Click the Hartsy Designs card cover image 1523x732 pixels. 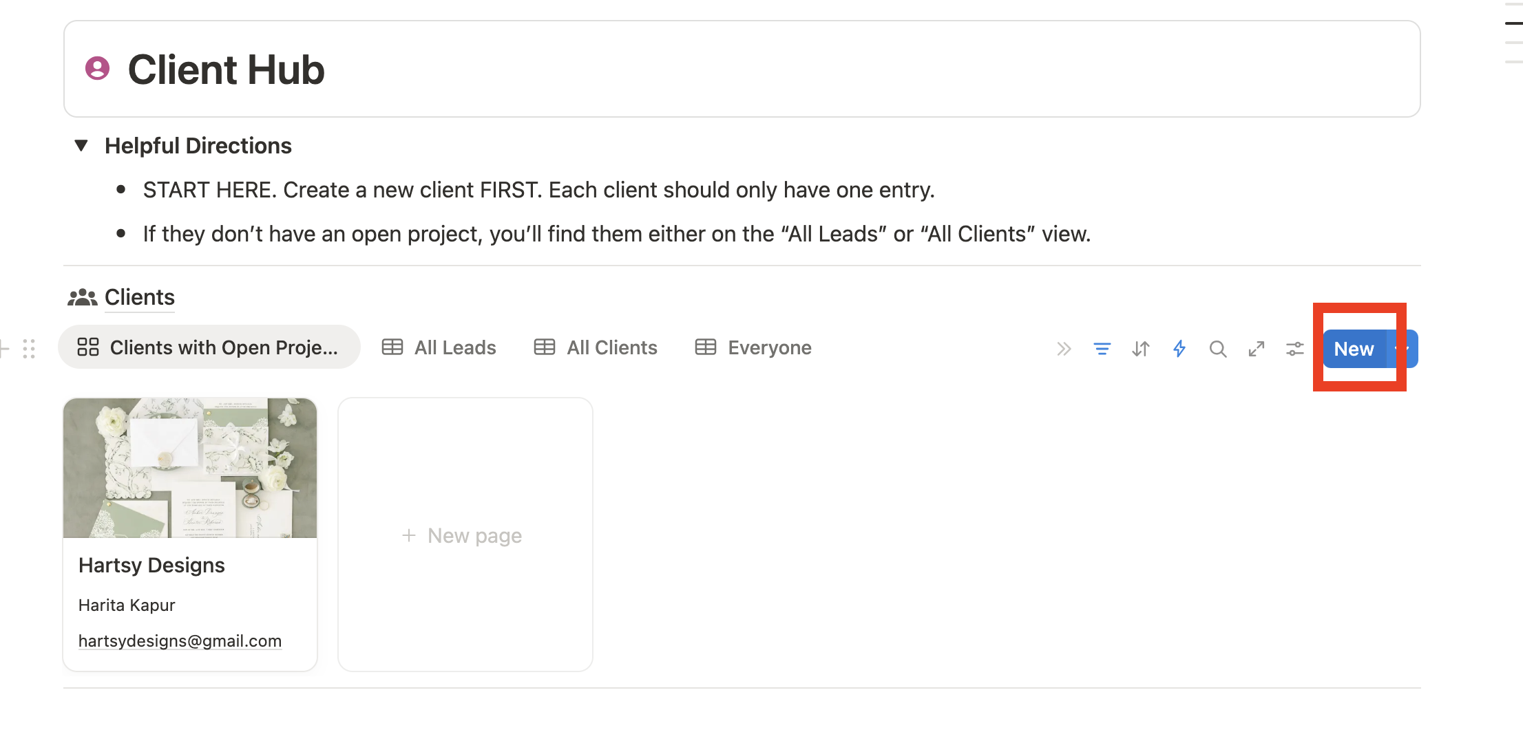coord(190,468)
